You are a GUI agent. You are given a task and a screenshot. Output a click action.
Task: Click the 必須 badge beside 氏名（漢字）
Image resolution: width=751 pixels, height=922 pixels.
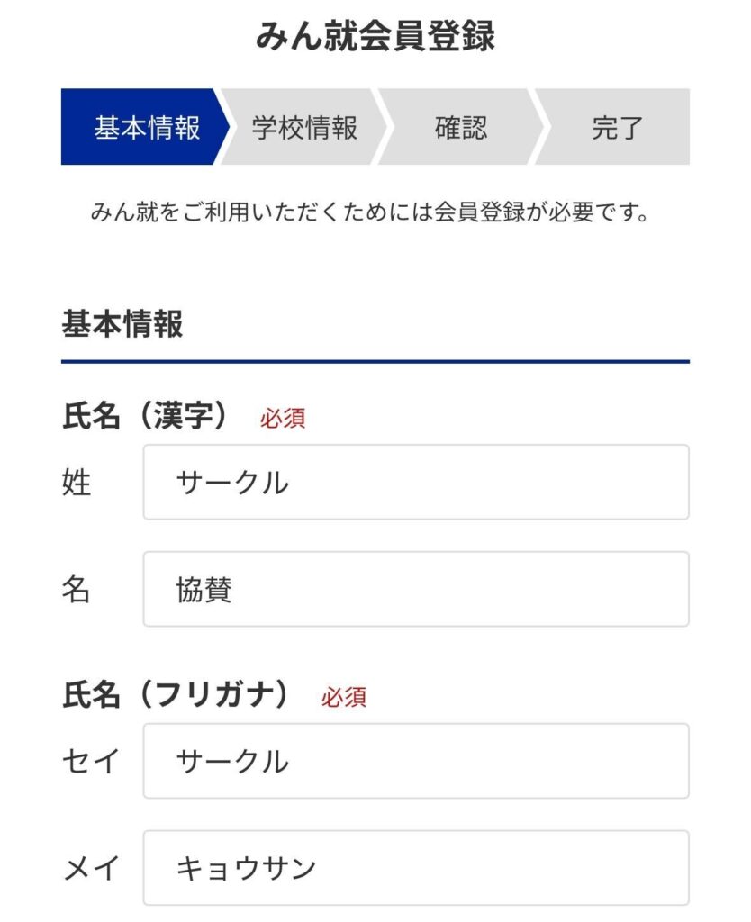point(283,418)
